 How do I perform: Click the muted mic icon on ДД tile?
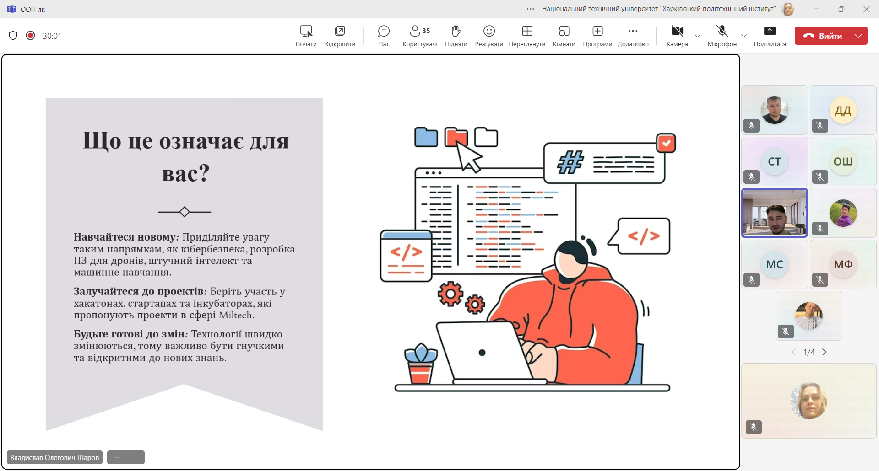point(820,125)
